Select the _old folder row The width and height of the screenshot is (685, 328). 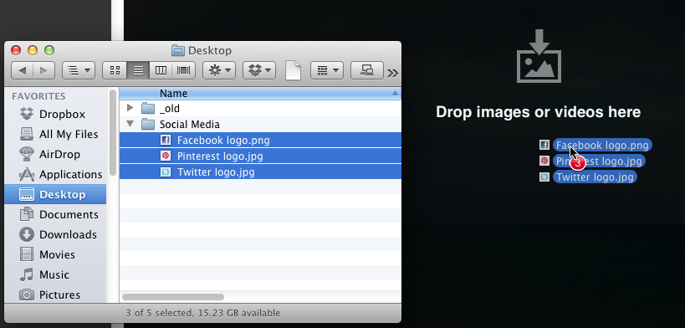point(260,108)
